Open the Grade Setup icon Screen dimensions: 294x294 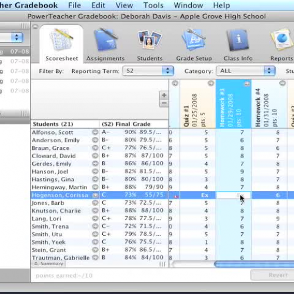[x=193, y=40]
